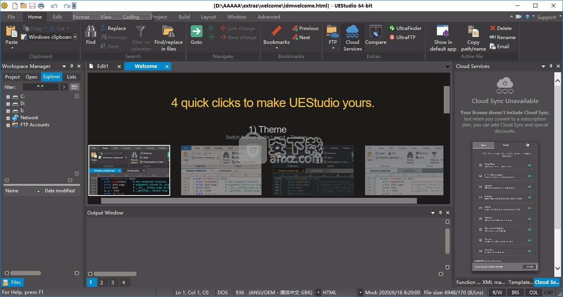Viewport: 563px width, 297px height.
Task: Open the Advanced ribbon tab
Action: pyautogui.click(x=269, y=17)
